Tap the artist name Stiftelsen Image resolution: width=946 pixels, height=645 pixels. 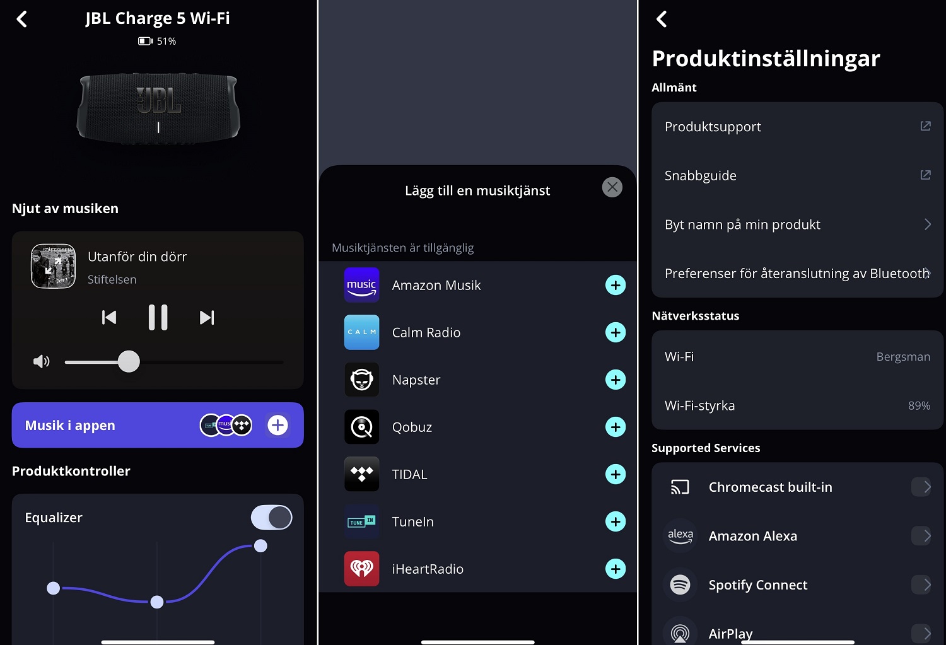click(x=112, y=279)
